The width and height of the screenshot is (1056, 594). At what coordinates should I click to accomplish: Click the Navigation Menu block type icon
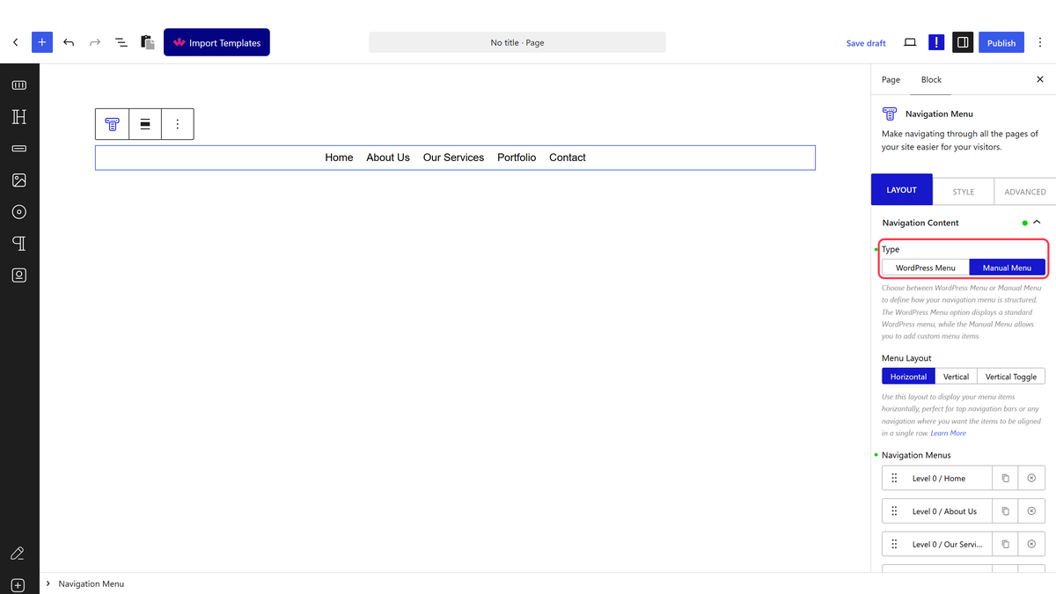click(x=112, y=124)
